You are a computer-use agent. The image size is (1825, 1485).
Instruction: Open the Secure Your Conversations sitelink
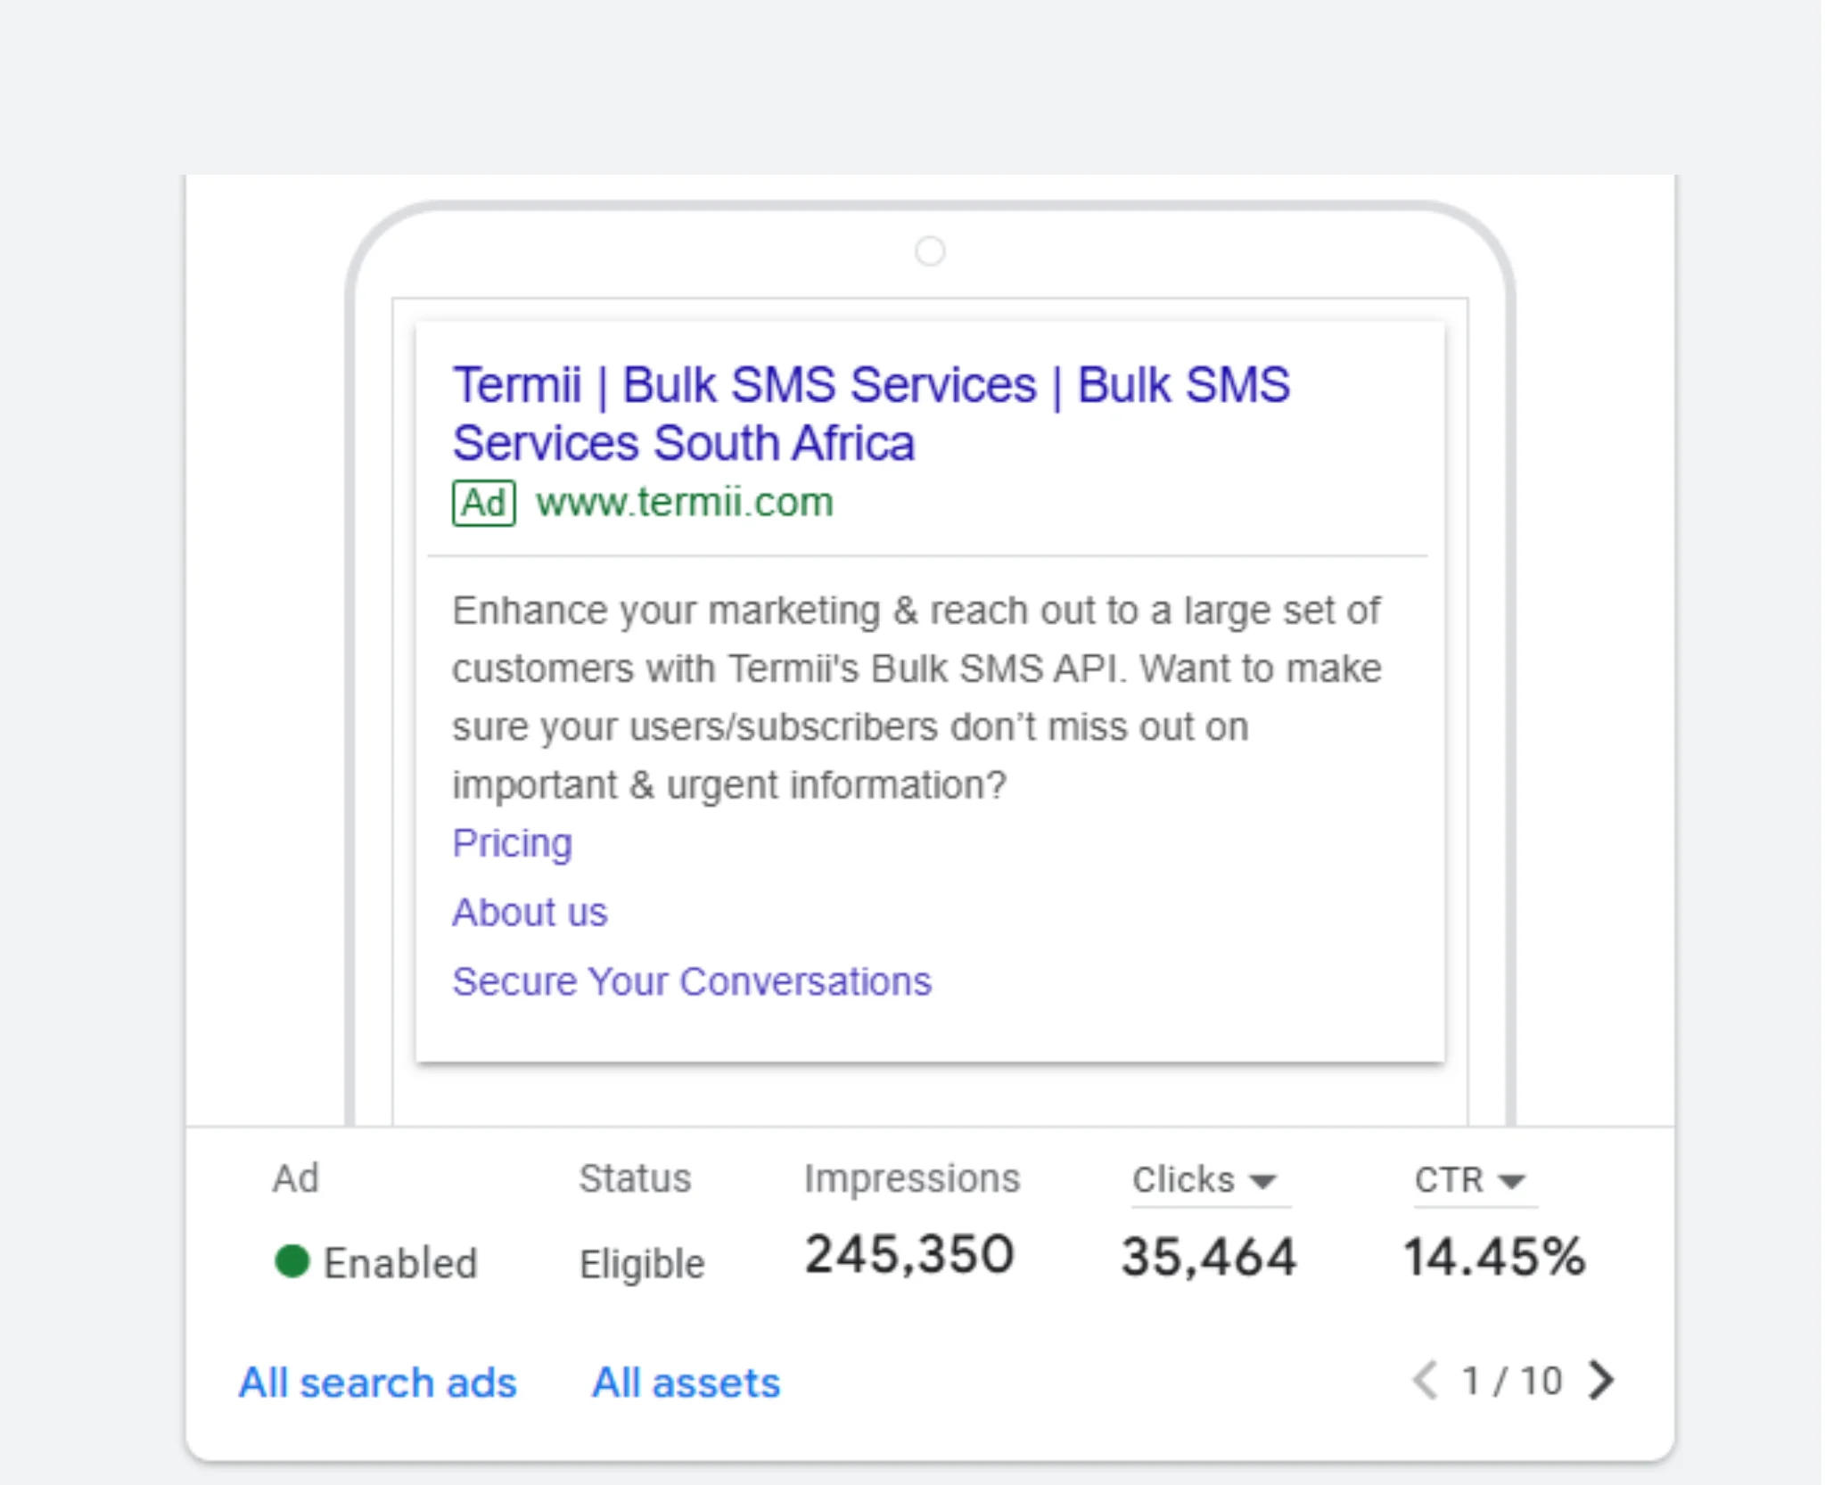(692, 981)
